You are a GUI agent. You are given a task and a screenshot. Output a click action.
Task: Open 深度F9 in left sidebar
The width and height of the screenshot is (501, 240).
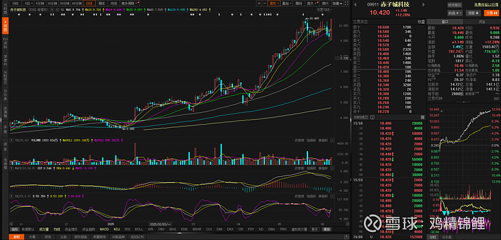pos(5,60)
